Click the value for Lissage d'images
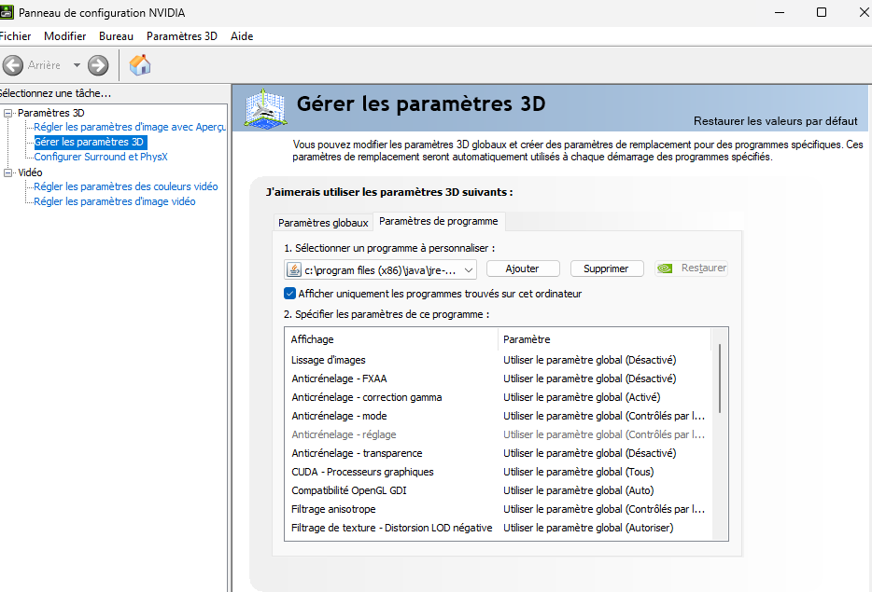 pyautogui.click(x=589, y=360)
